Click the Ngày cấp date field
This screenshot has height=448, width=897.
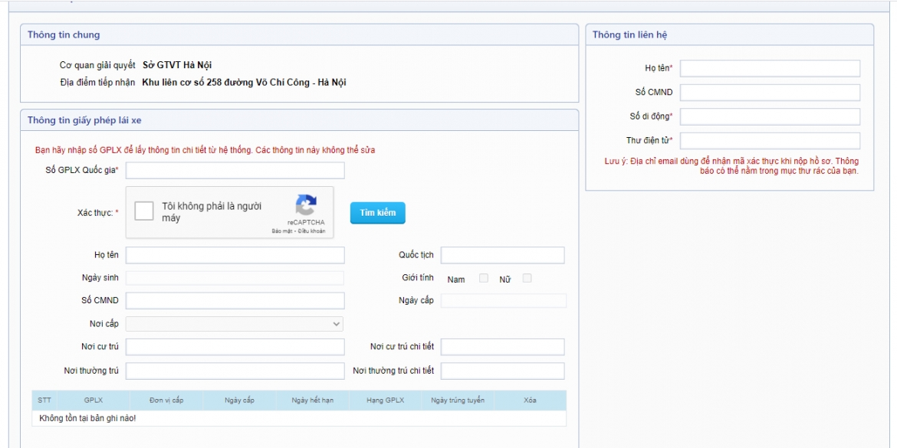point(504,300)
